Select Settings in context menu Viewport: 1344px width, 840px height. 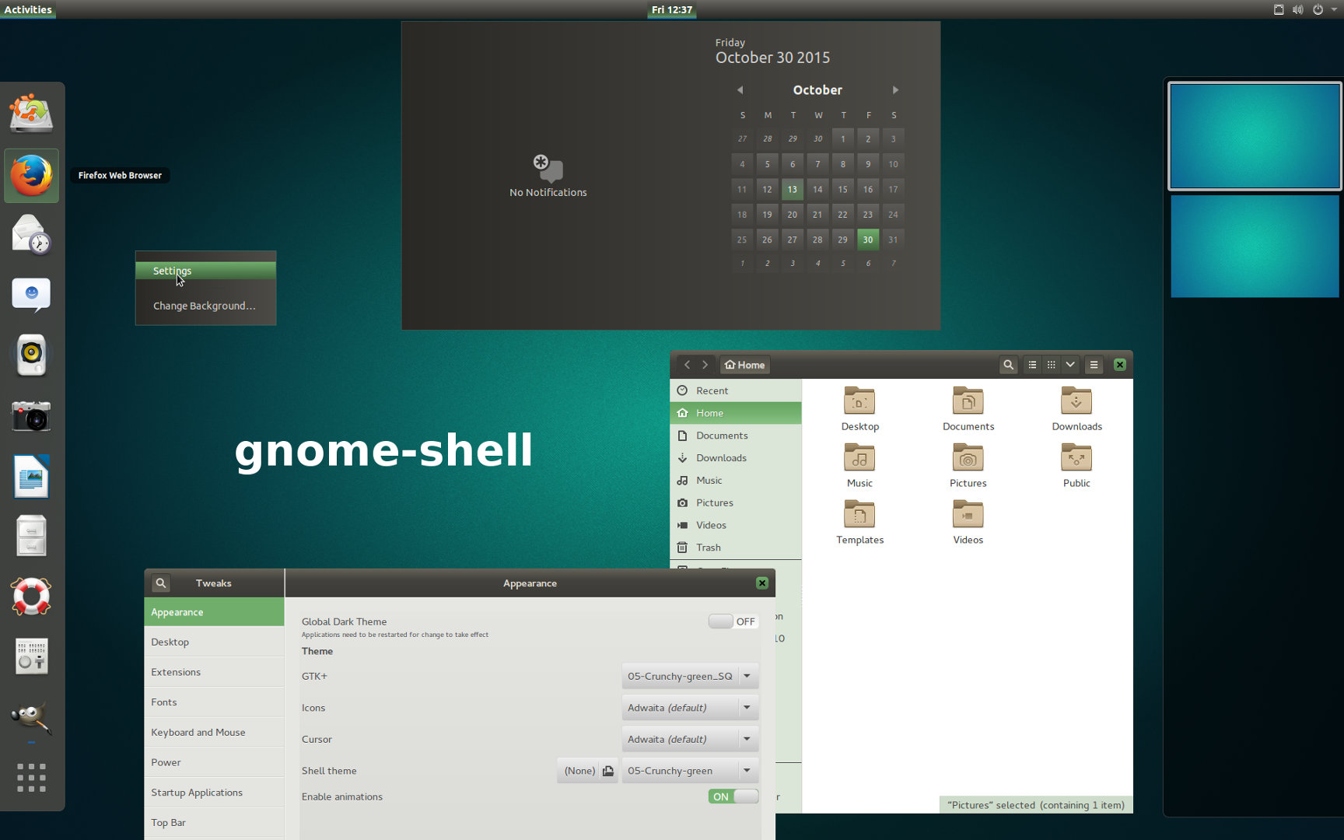[205, 271]
